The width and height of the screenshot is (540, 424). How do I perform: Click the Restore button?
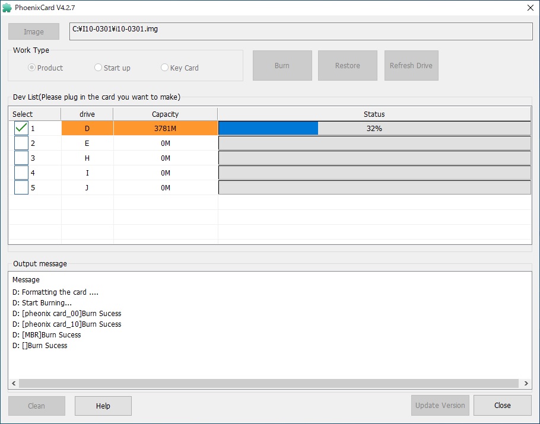347,65
